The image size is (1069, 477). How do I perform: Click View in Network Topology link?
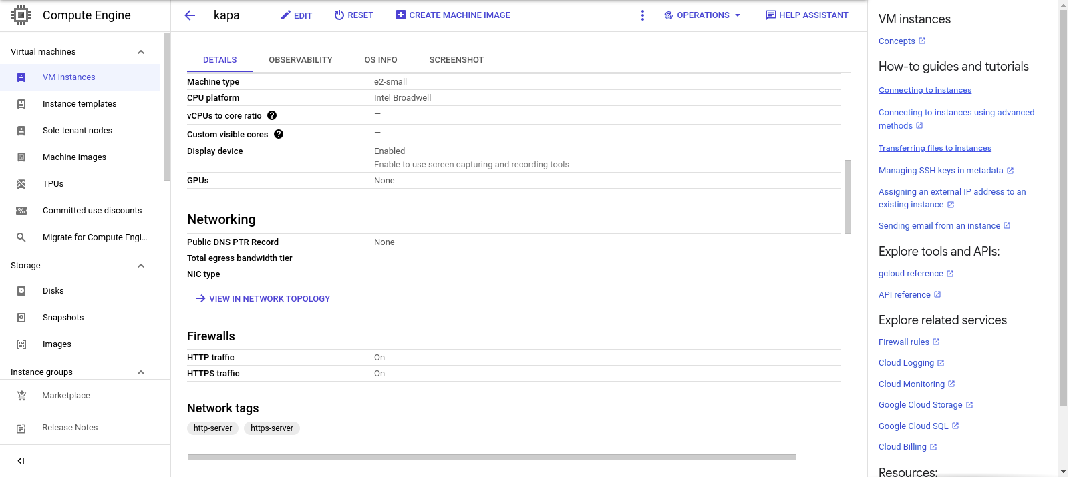point(263,299)
